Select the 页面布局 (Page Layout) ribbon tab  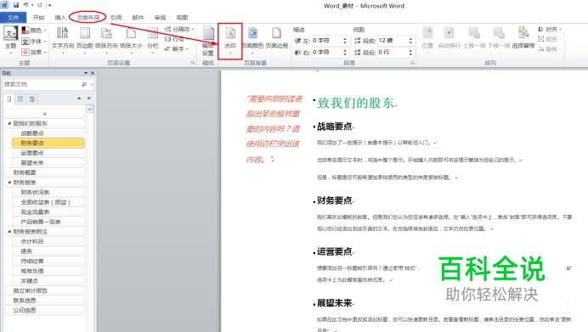[x=88, y=17]
